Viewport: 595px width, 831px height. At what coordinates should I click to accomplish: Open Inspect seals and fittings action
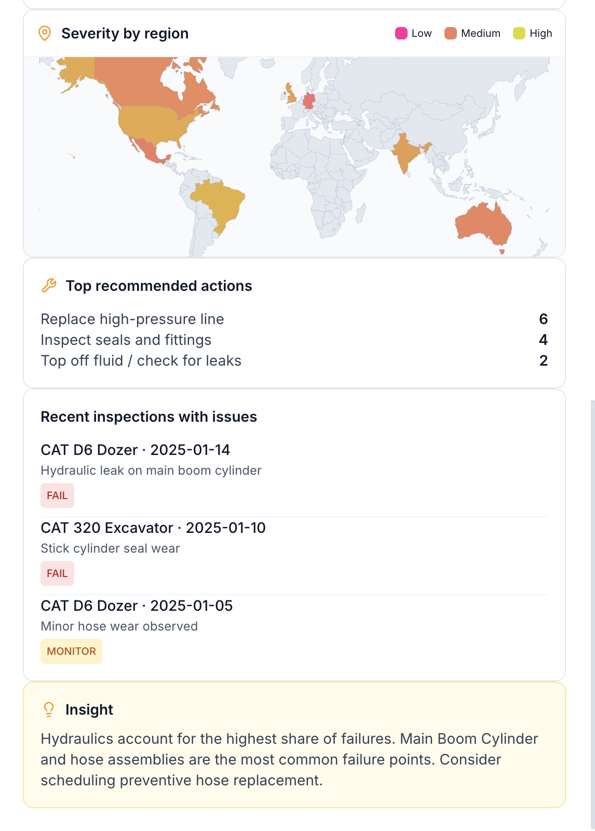[x=126, y=340]
